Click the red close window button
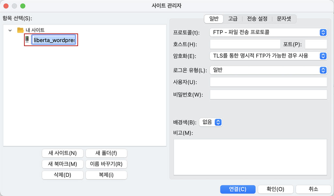Image resolution: width=334 pixels, height=196 pixels. point(6,6)
